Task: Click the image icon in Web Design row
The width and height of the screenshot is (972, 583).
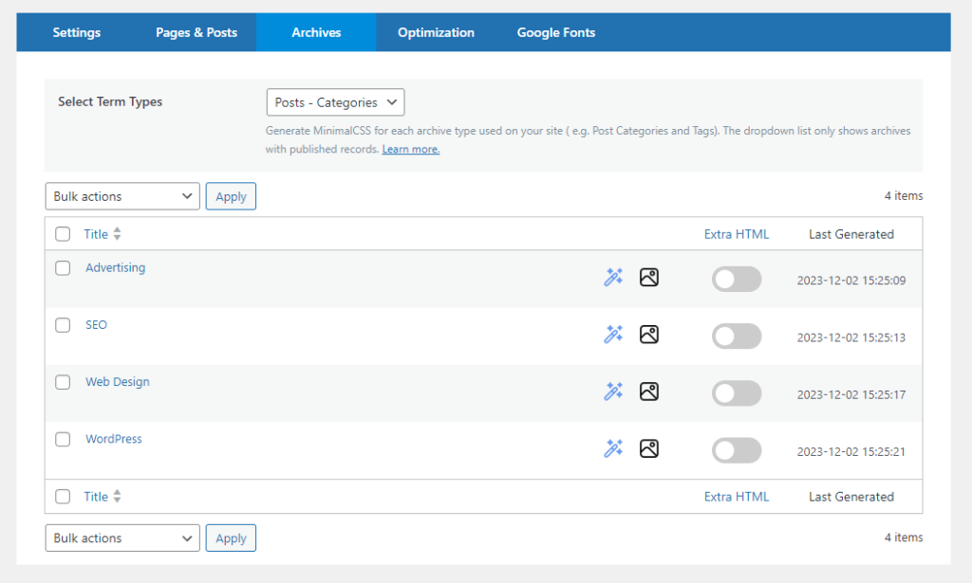Action: tap(649, 392)
